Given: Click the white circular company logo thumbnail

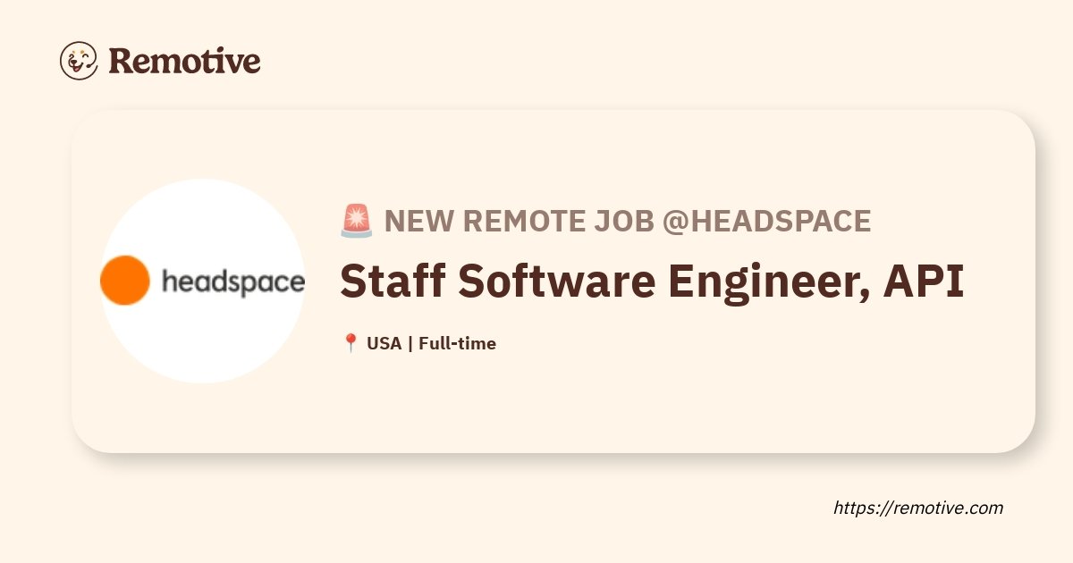Looking at the screenshot, I should coord(202,281).
